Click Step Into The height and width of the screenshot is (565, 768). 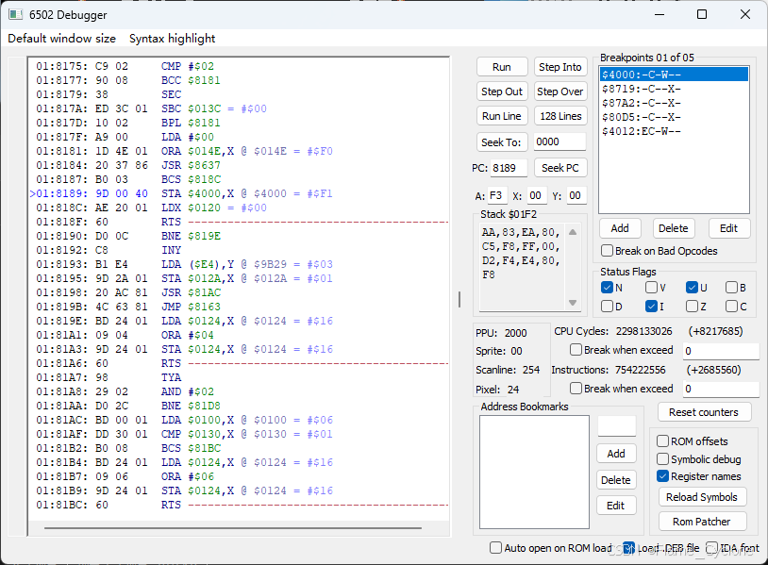pyautogui.click(x=559, y=67)
